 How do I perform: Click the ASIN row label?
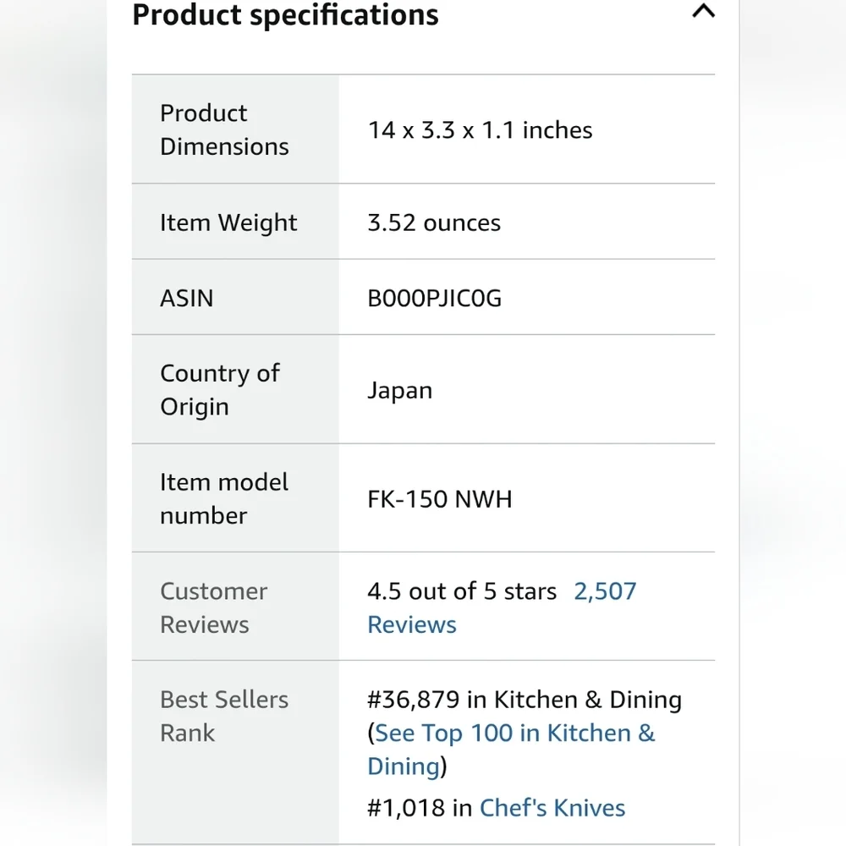[x=187, y=299]
